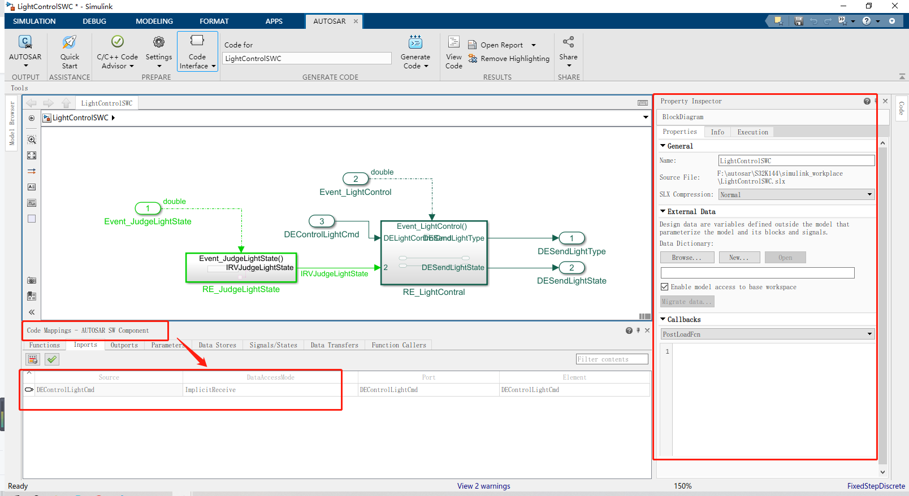Click the Filter contents search field
The width and height of the screenshot is (909, 496).
[612, 359]
